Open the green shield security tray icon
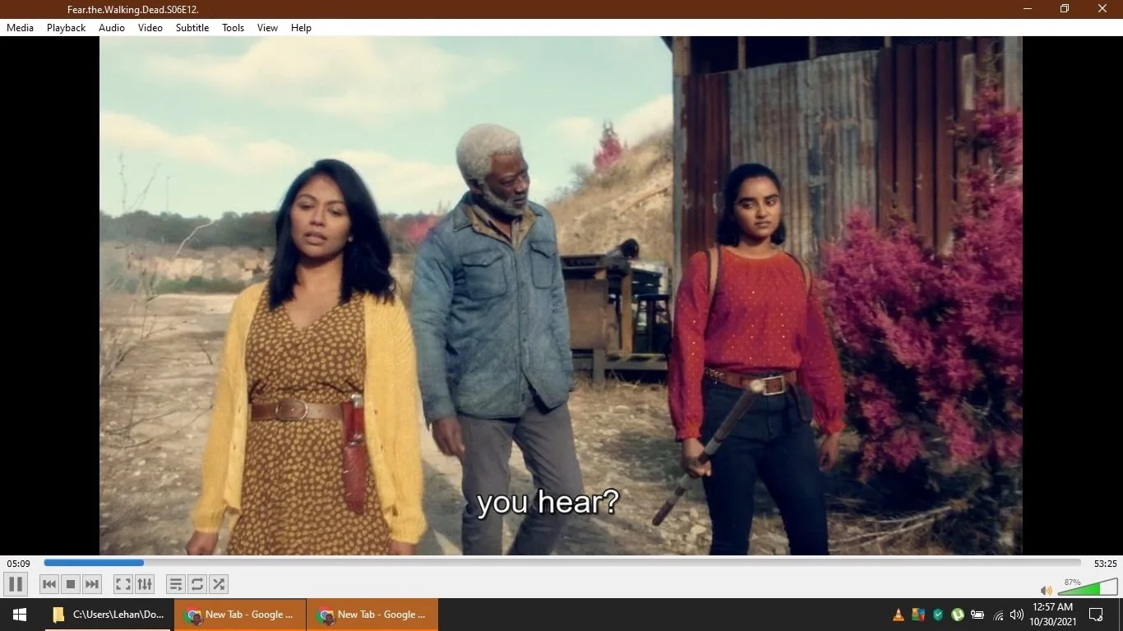The image size is (1123, 631). [x=938, y=615]
